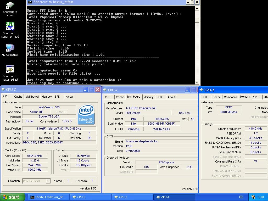
Task: Click the 512 KBytes Level 2 cache value
Action: coord(83,165)
